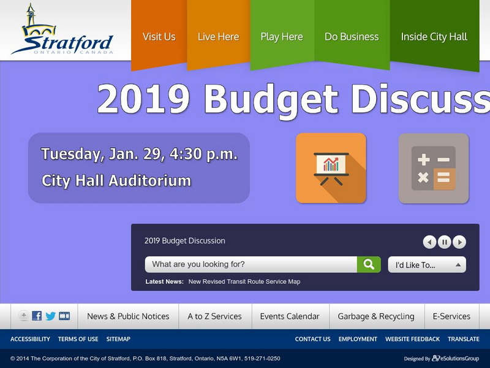Open the budget calculator icon

coord(434,168)
